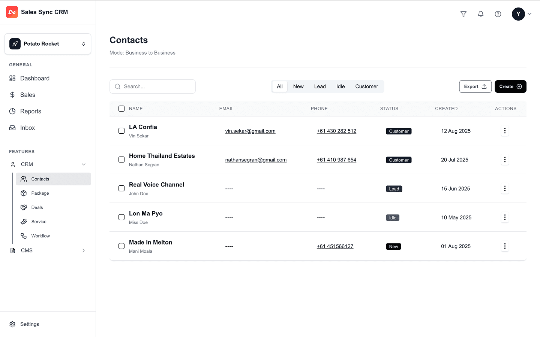540x337 pixels.
Task: Click the help question mark icon
Action: click(498, 14)
